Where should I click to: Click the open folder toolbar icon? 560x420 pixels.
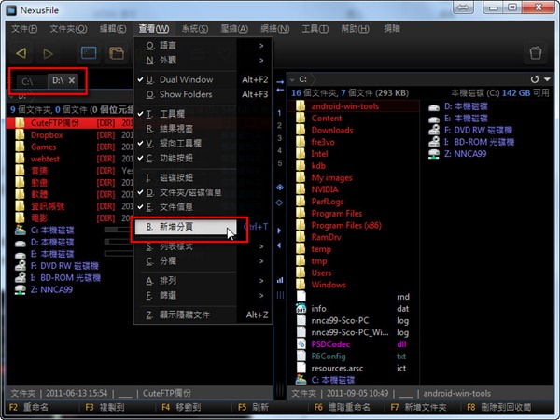118,53
